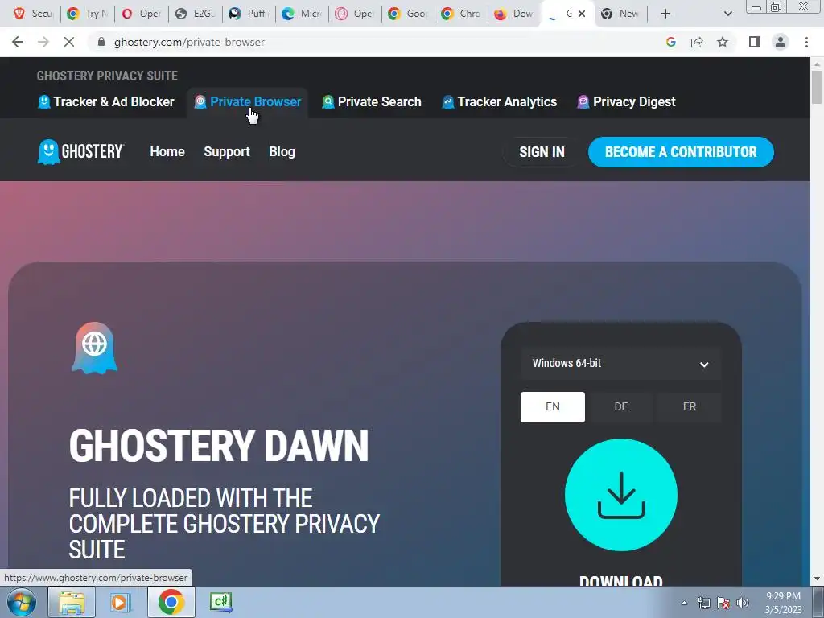This screenshot has width=824, height=618.
Task: Switch to the 'New' tab
Action: click(x=620, y=14)
